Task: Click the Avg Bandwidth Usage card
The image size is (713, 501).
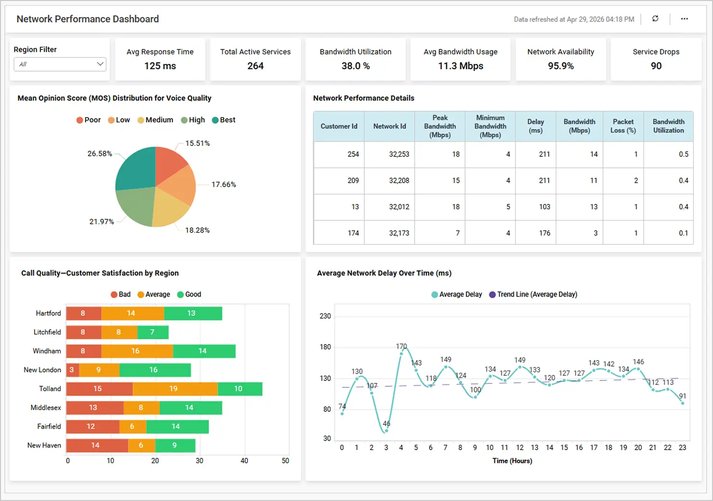Action: (461, 59)
